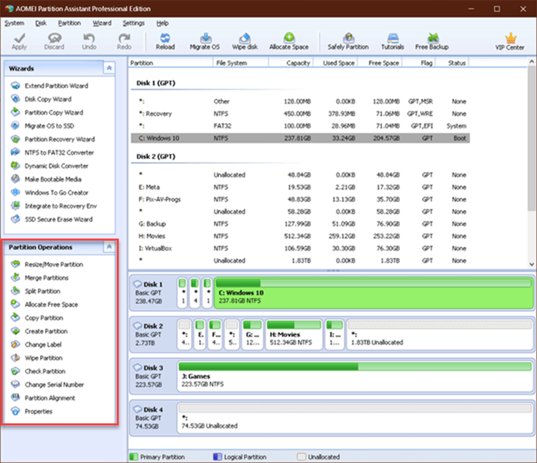This screenshot has height=463, width=537.
Task: Open the Wizard menu
Action: coord(102,23)
